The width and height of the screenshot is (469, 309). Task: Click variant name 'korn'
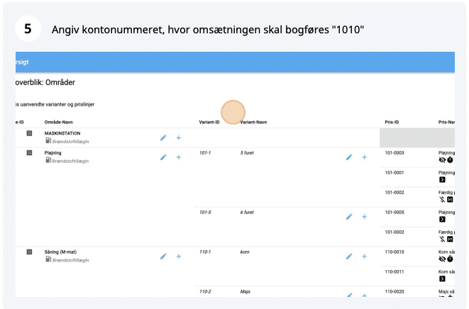click(245, 252)
